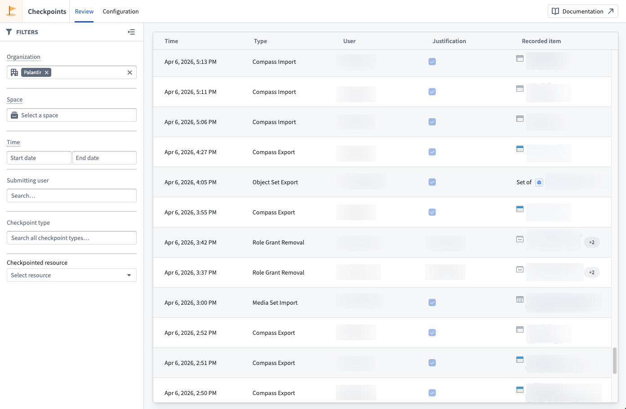
Task: Switch to the Review tab
Action: [x=84, y=11]
